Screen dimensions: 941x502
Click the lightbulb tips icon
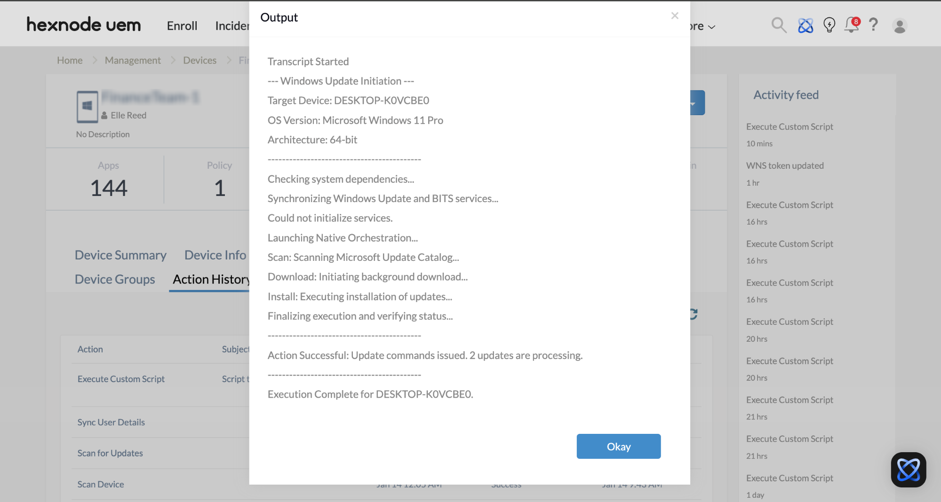tap(829, 25)
